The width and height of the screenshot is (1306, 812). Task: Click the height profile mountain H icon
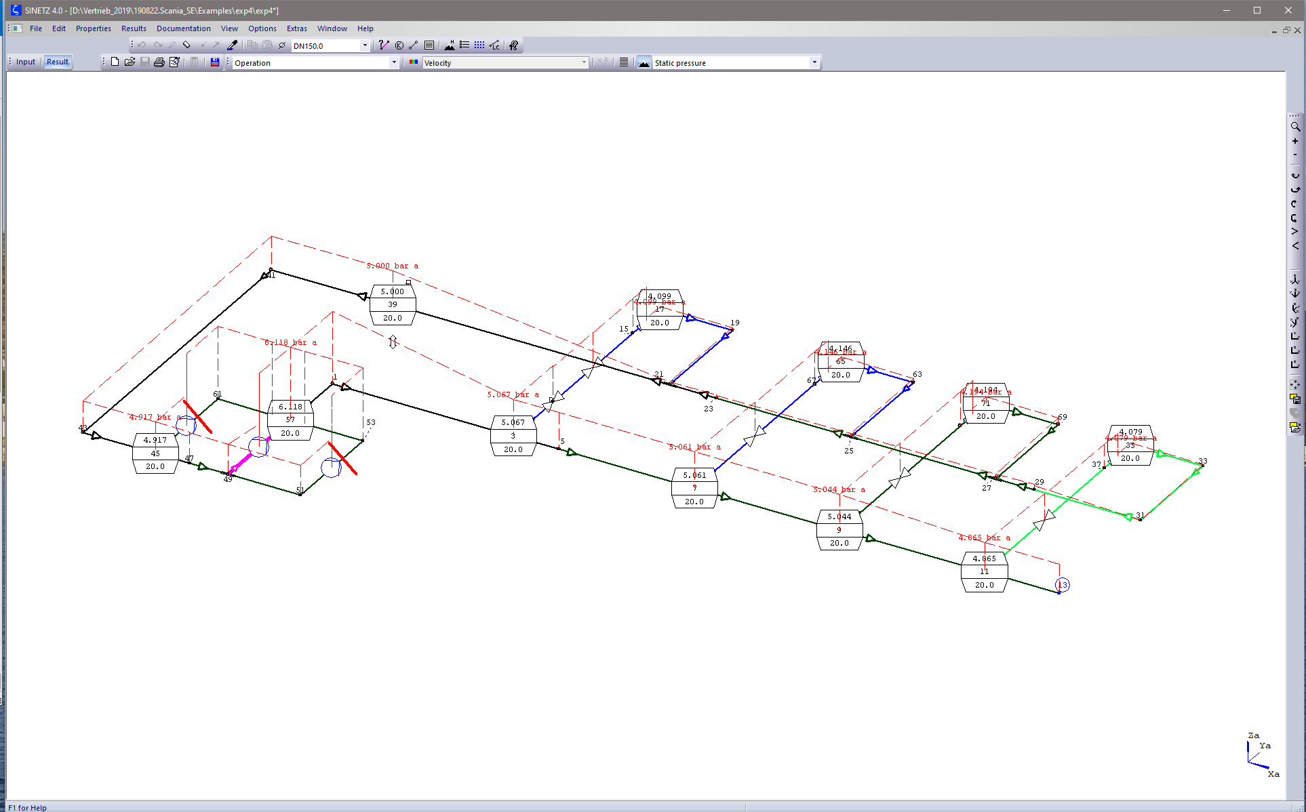[449, 45]
